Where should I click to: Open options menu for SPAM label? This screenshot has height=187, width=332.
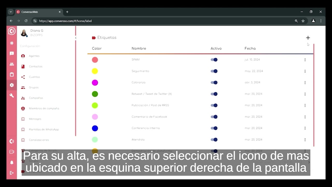point(305,60)
